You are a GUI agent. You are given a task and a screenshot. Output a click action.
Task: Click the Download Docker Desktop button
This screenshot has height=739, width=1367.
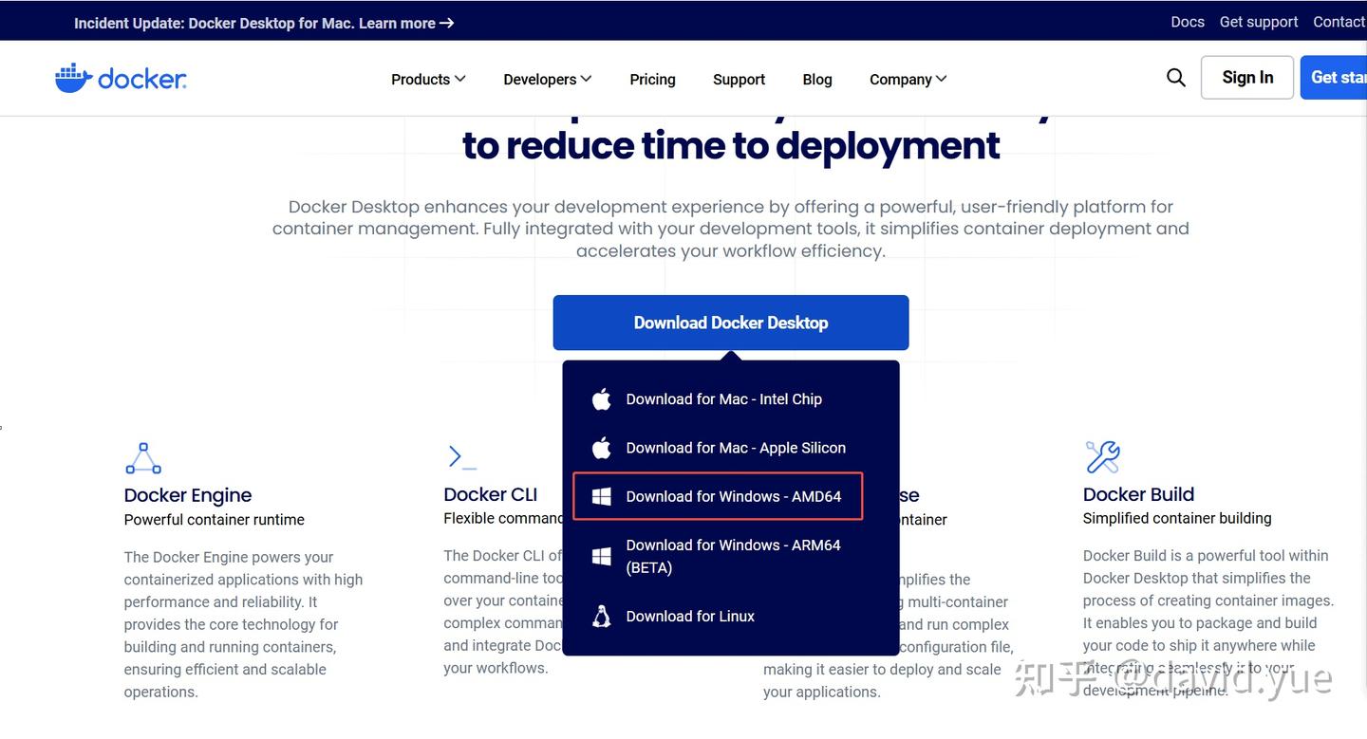[x=731, y=323]
